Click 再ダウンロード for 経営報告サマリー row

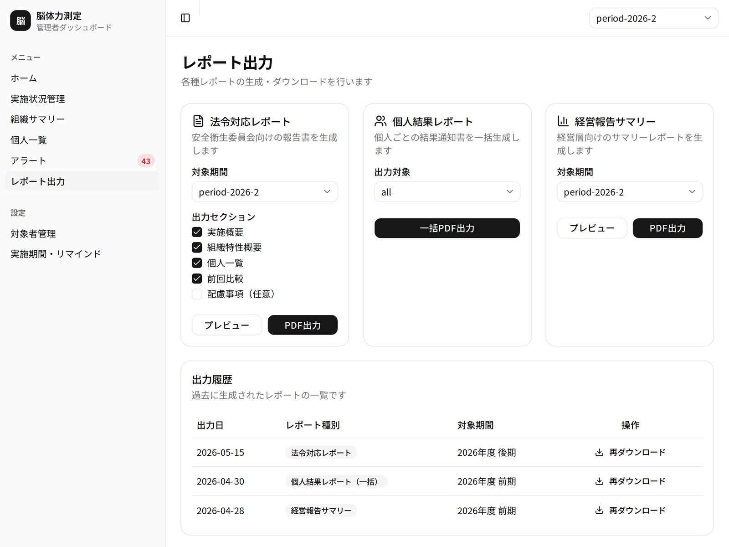(x=630, y=511)
